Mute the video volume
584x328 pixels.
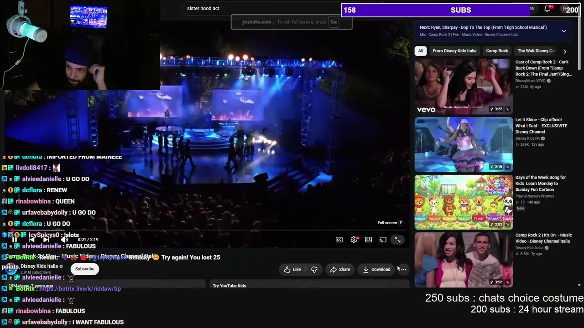click(64, 240)
